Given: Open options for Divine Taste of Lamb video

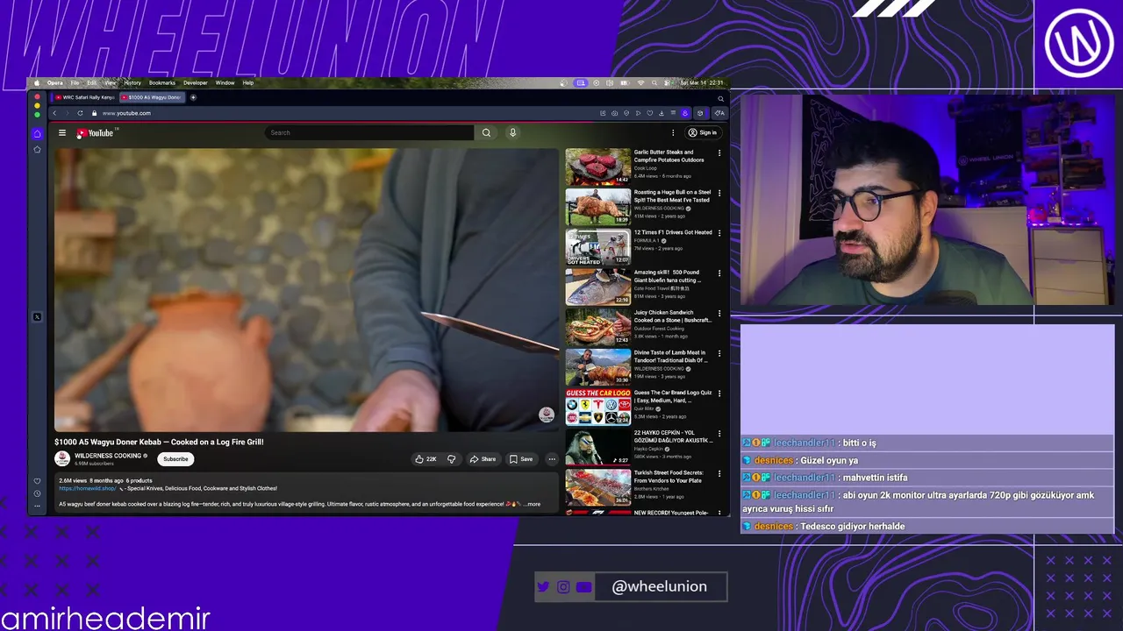Looking at the screenshot, I should click(719, 353).
